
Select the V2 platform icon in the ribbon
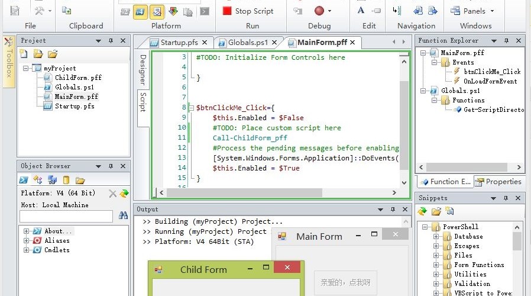[x=125, y=12]
